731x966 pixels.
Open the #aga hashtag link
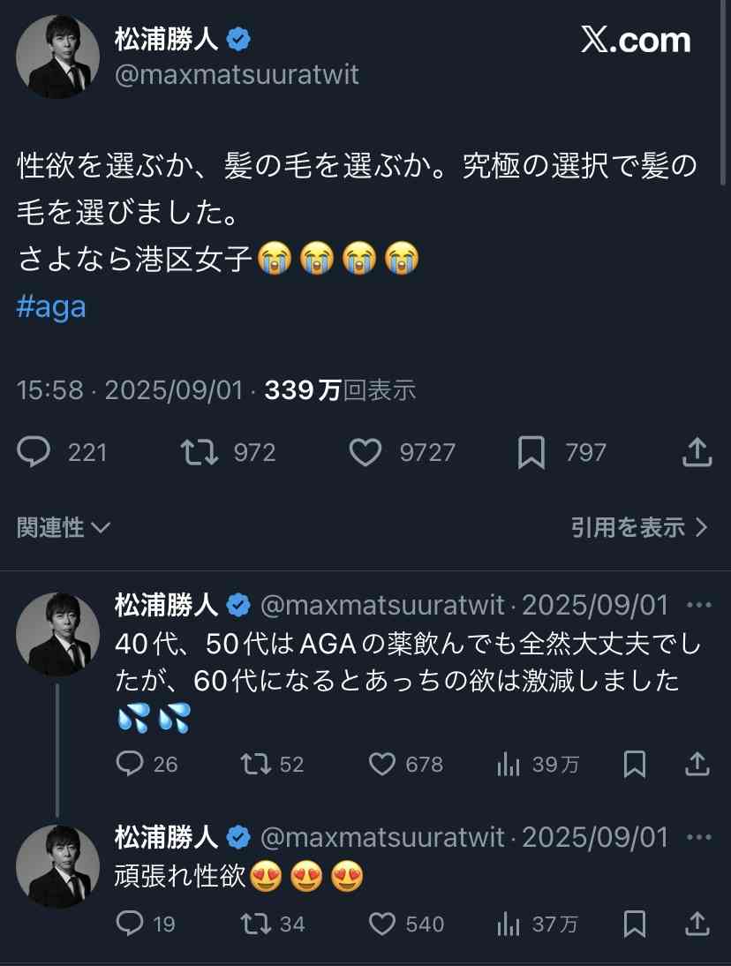(52, 309)
